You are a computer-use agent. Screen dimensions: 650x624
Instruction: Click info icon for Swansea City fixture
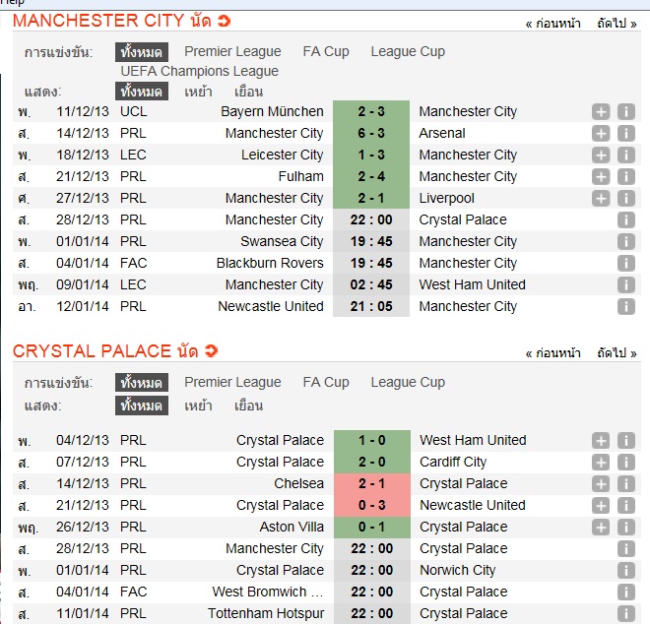pos(625,242)
